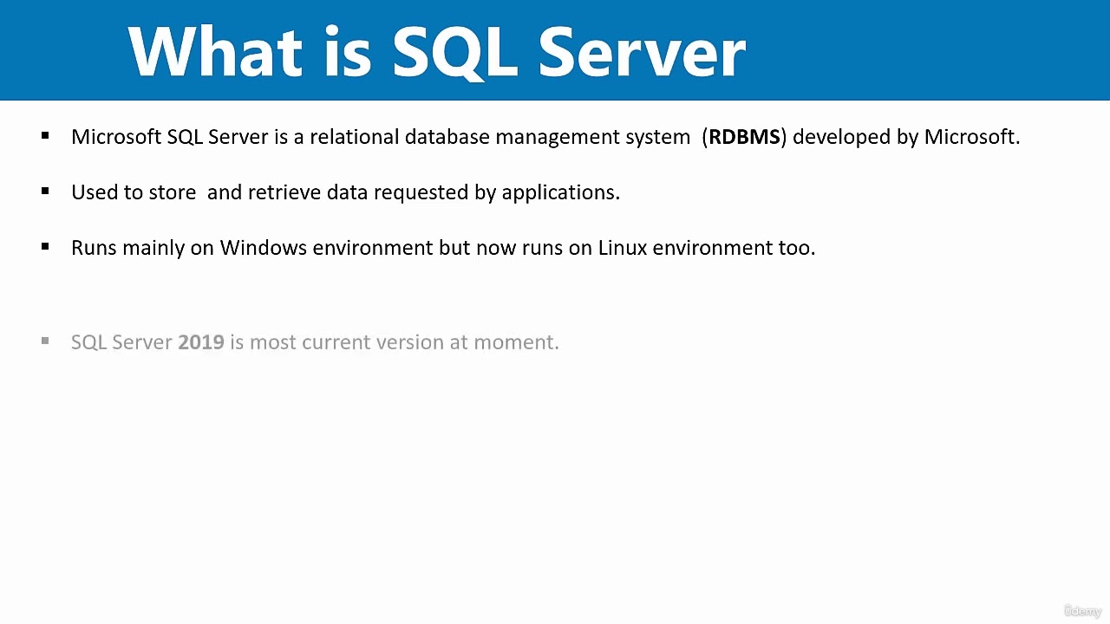1110x624 pixels.
Task: Click the line 'Runs mainly on Windows environment'
Action: tap(443, 248)
